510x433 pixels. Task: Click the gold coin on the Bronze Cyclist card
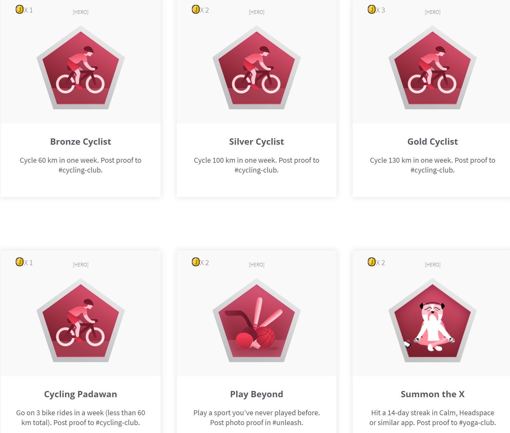point(20,10)
